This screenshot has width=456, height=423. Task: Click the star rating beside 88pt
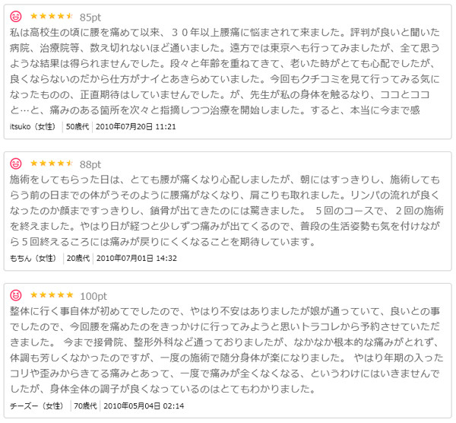coord(52,163)
